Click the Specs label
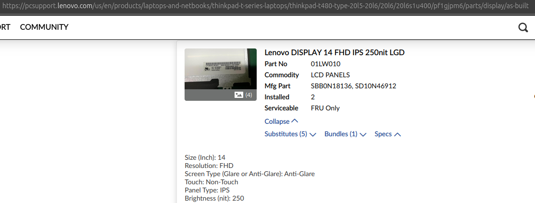 coord(383,134)
